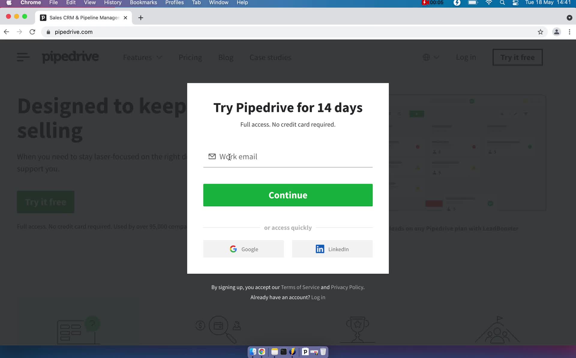Click the date and time in menu bar
Screen dimensions: 576x358
click(548, 3)
